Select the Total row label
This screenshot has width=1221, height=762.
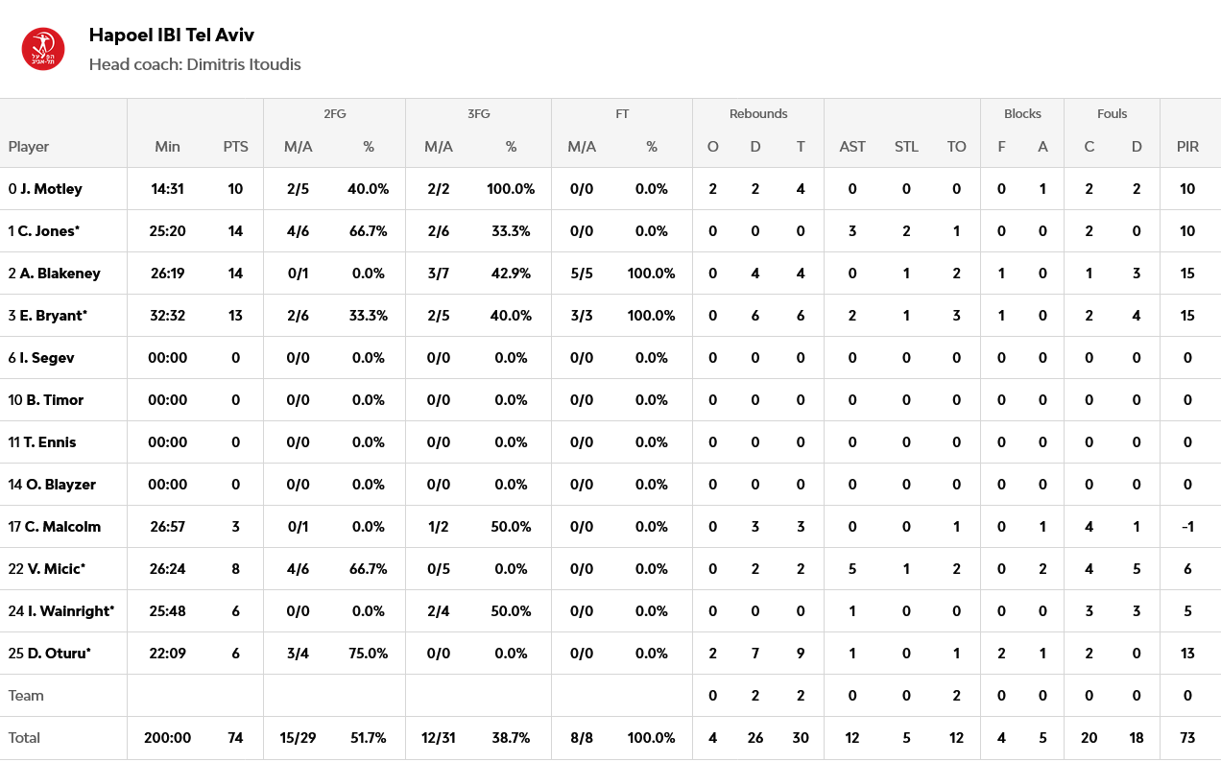(x=25, y=738)
